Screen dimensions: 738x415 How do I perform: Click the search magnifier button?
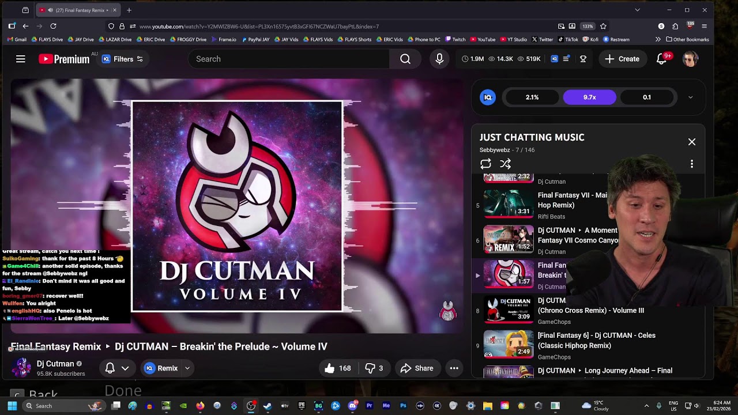(x=405, y=59)
